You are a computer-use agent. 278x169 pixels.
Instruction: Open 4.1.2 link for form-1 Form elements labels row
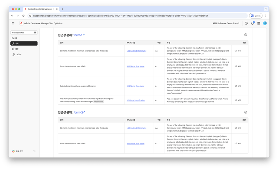pos(135,66)
